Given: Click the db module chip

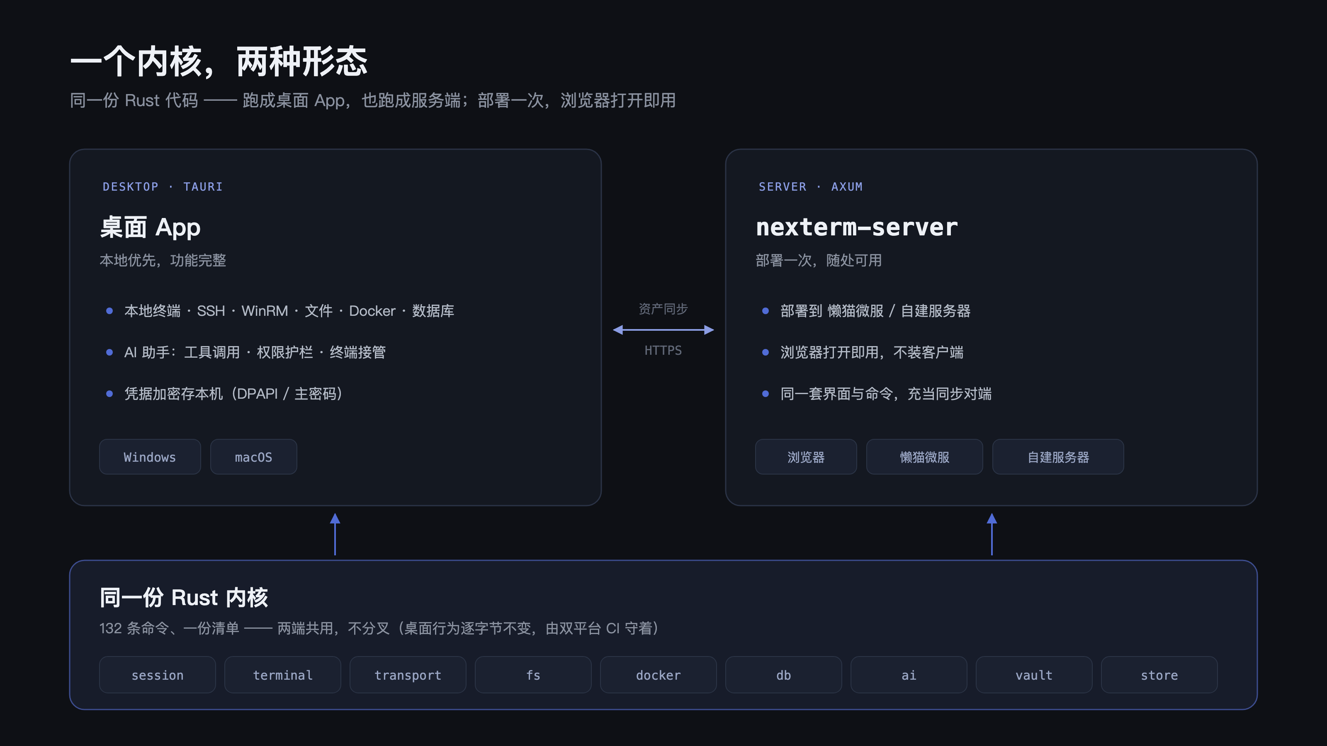Looking at the screenshot, I should (x=783, y=675).
